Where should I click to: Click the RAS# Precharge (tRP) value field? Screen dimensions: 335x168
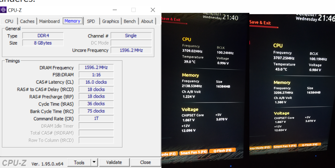[96, 96]
